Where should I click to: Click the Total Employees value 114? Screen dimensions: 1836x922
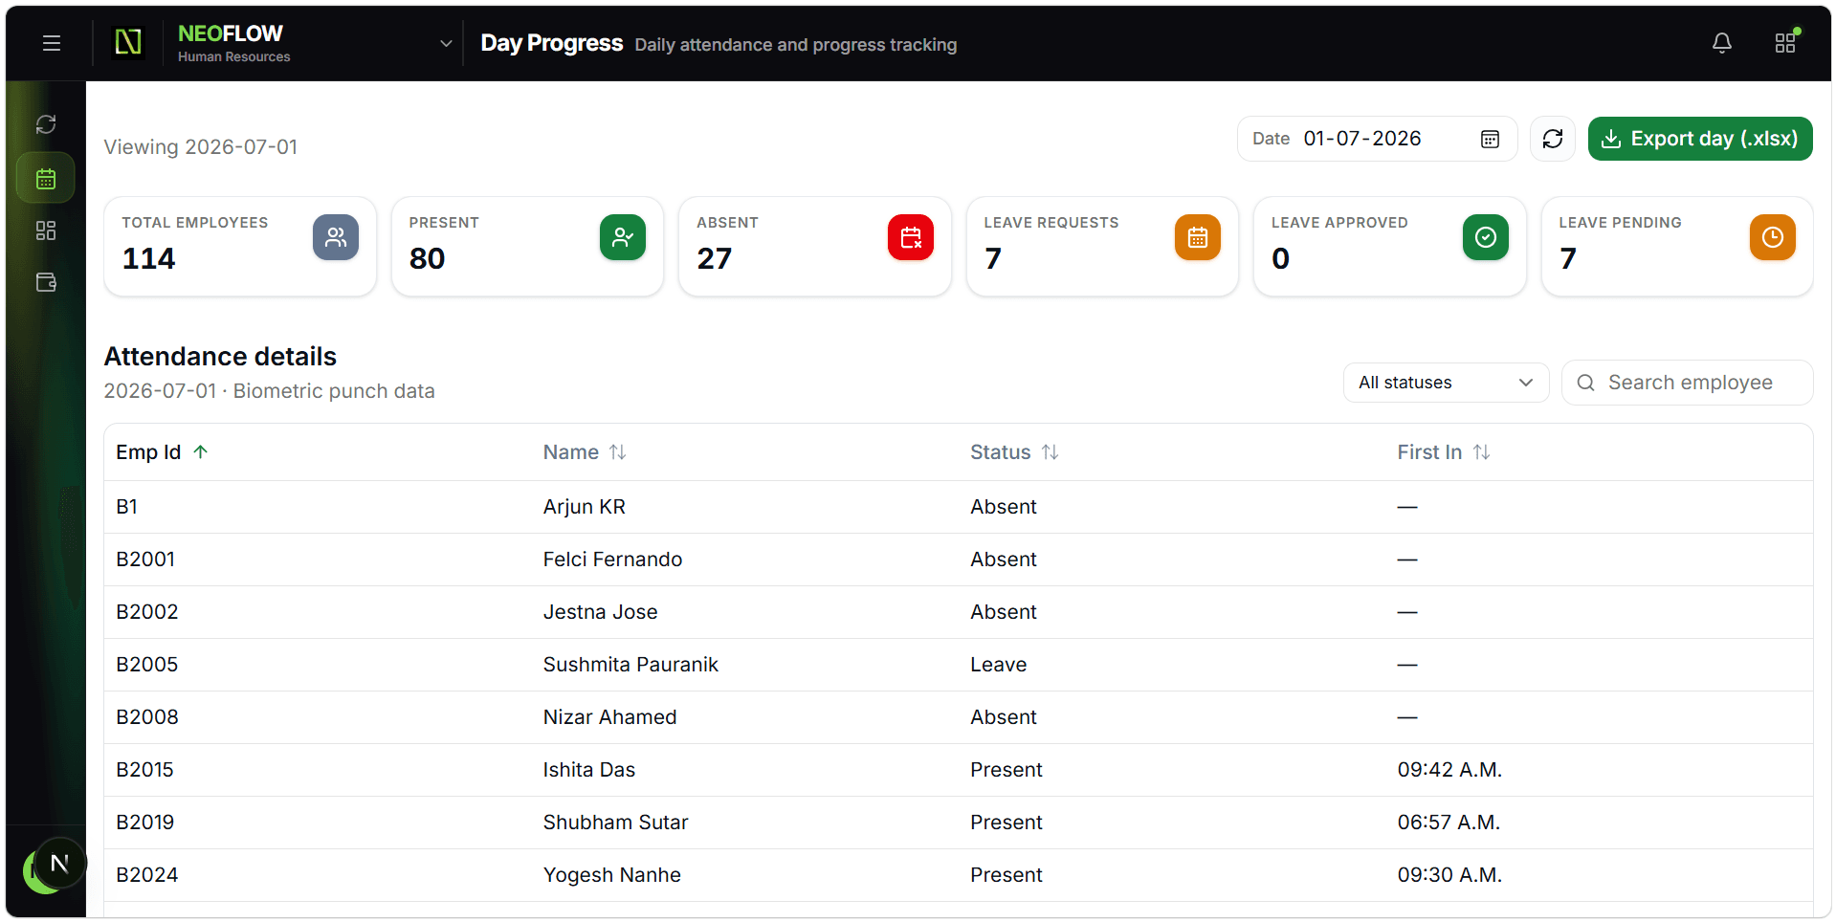[x=149, y=258]
